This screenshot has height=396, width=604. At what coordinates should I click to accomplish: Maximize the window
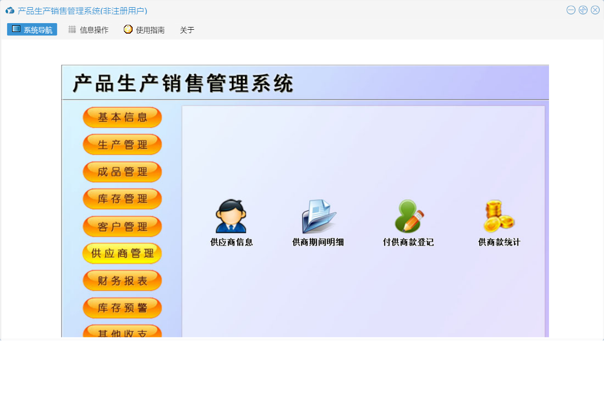coord(583,10)
